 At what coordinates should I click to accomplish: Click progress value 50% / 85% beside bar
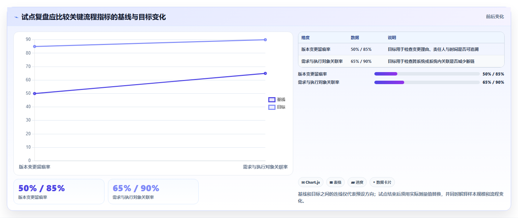[x=493, y=74]
